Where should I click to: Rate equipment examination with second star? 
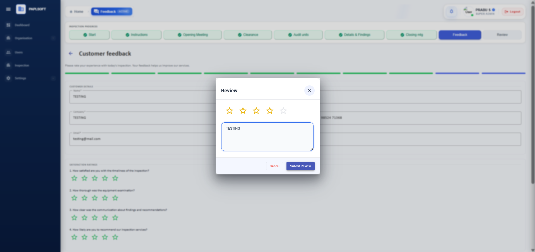pyautogui.click(x=85, y=198)
